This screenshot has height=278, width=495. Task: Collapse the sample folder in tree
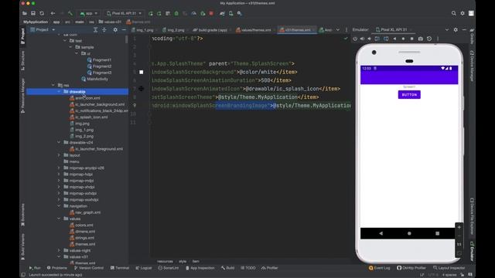click(70, 47)
